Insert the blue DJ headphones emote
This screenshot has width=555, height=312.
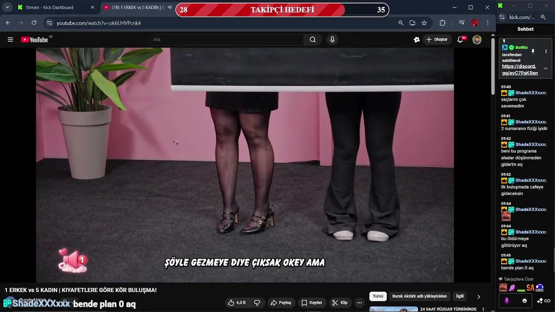tap(539, 287)
